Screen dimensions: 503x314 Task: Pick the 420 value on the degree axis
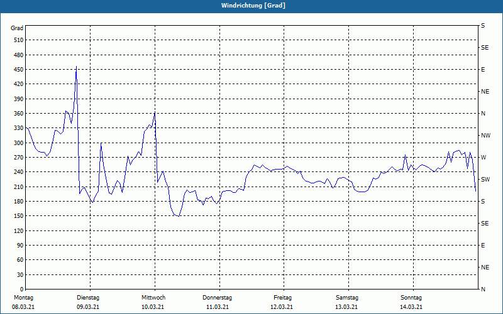[18, 84]
